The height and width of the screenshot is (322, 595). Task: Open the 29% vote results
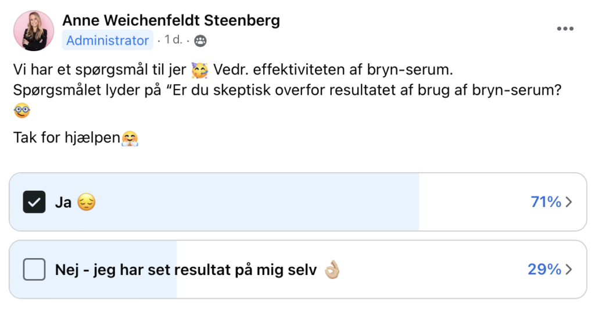click(544, 270)
